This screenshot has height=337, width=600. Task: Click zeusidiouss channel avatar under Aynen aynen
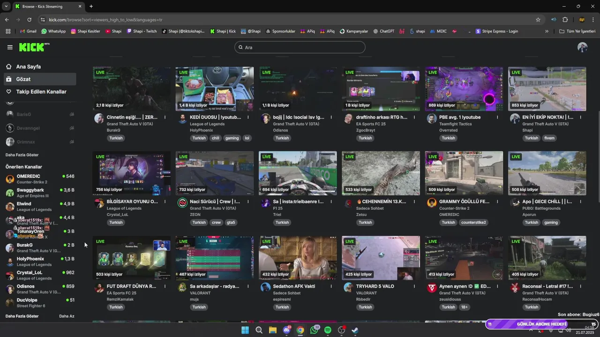[x=432, y=287]
